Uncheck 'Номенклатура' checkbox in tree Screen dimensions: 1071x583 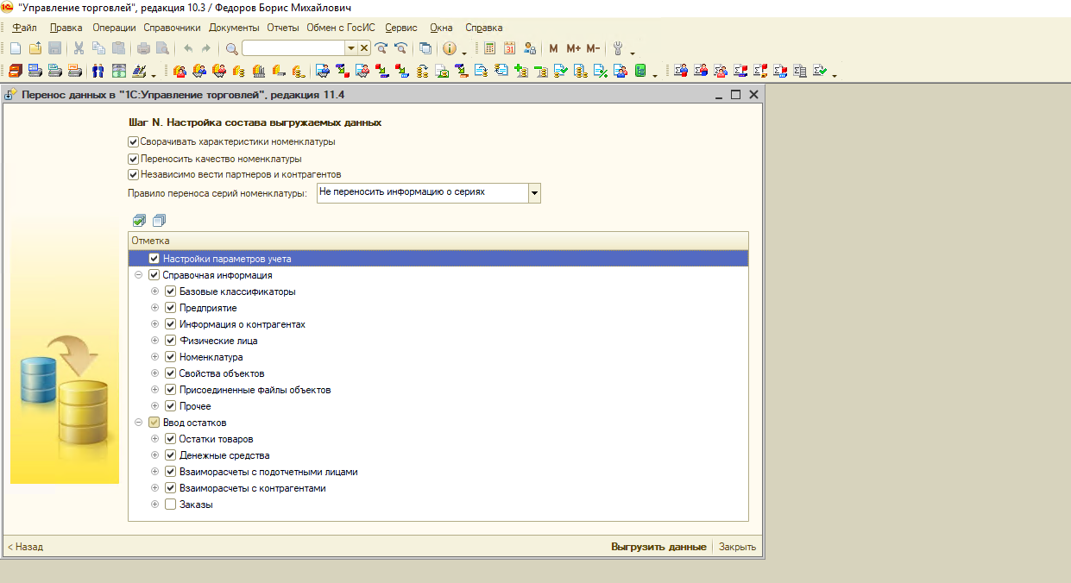point(171,357)
